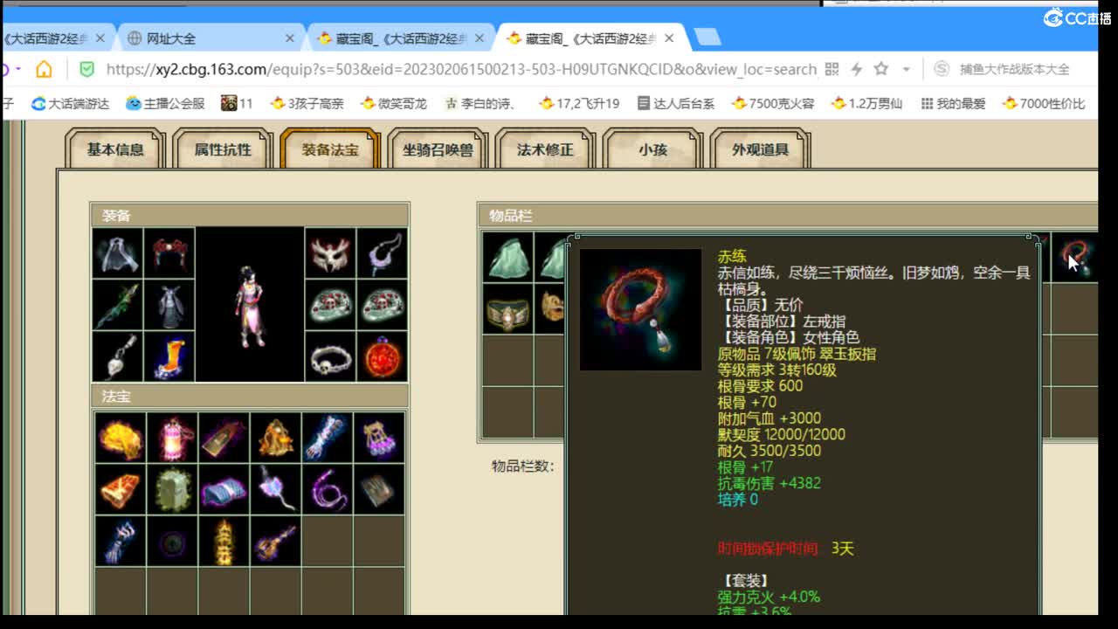The height and width of the screenshot is (629, 1118).
Task: Click the 赤练 bracelet large preview image
Action: pos(640,309)
